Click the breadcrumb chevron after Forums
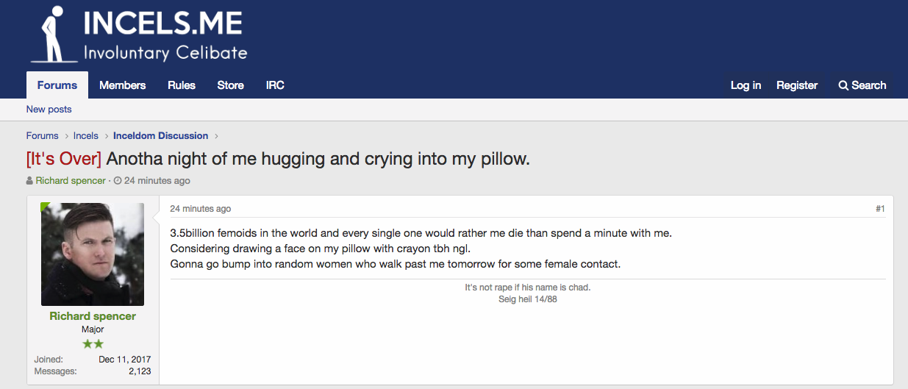This screenshot has width=908, height=389. (66, 136)
